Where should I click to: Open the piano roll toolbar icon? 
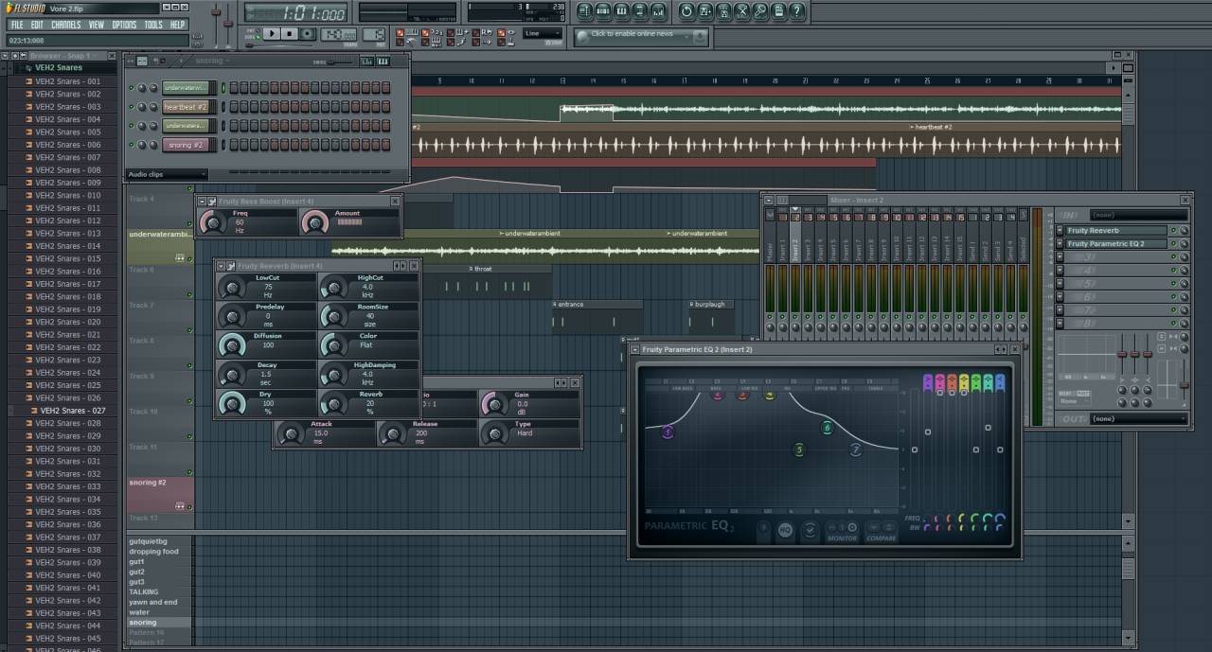tap(621, 11)
